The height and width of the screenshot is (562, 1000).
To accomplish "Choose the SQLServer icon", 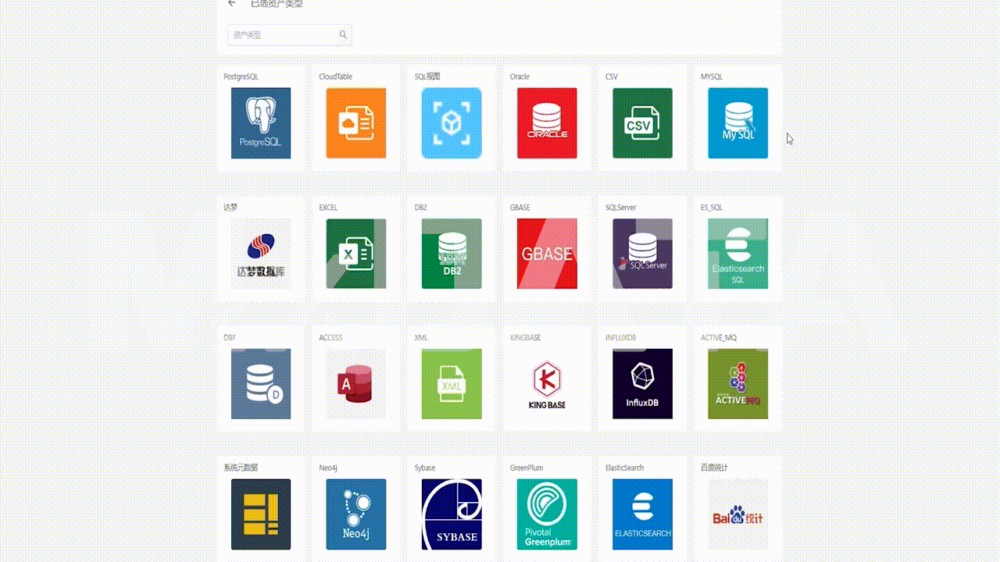I will pos(642,254).
